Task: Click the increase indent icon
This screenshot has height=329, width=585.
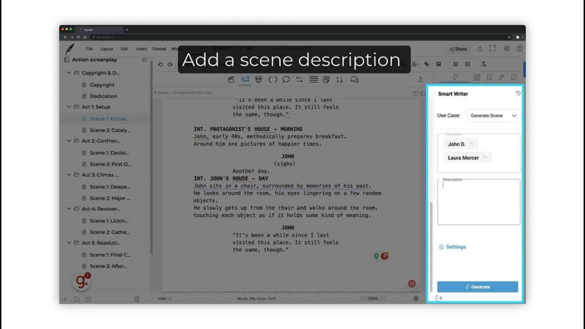Action: coord(468,64)
